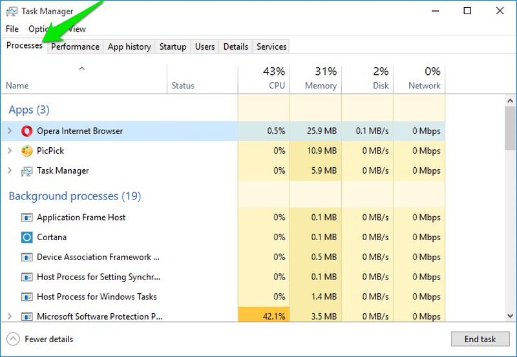Sort by the Memory column header
517x357 pixels.
(x=316, y=78)
